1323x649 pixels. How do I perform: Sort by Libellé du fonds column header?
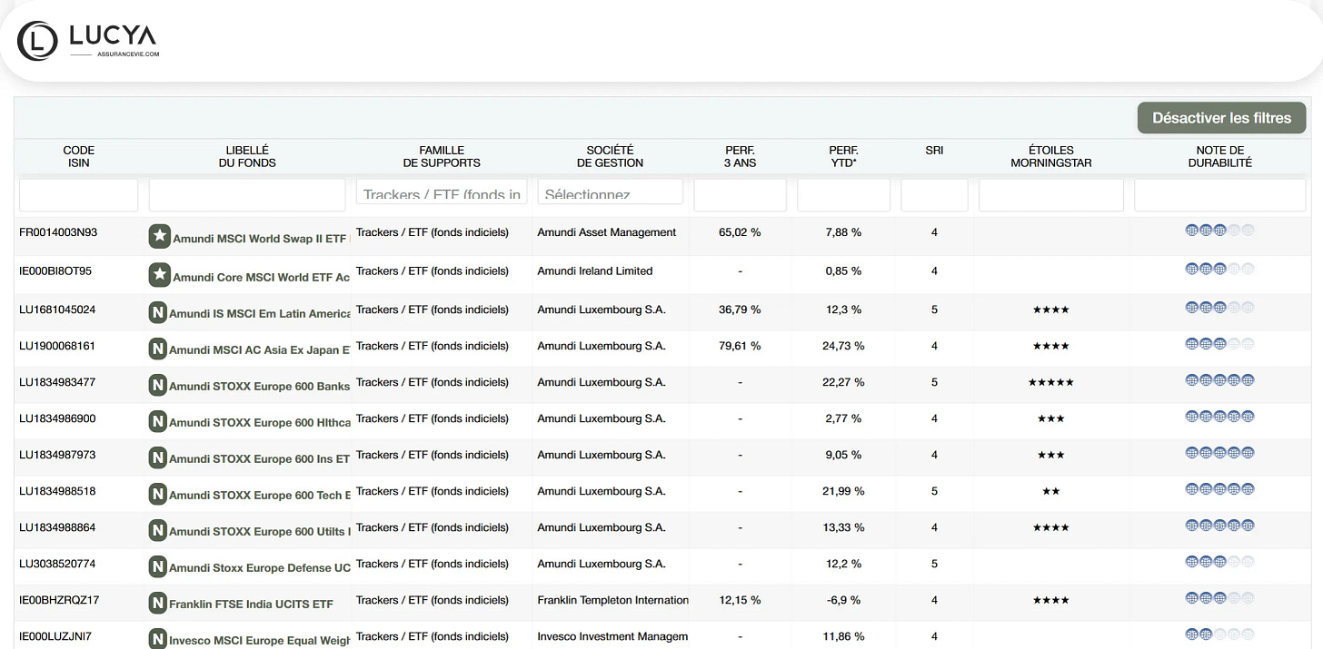click(247, 156)
